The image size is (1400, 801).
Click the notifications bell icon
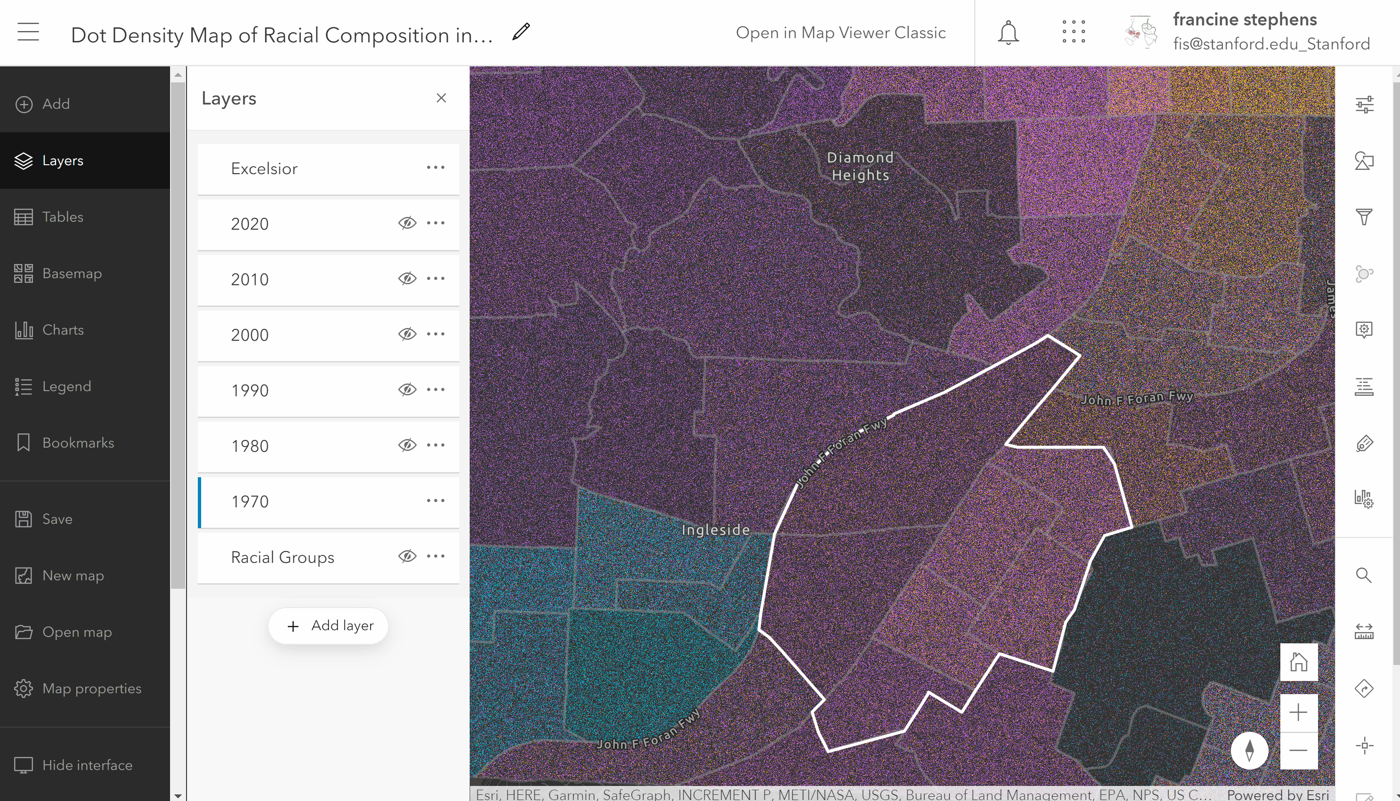[x=1008, y=32]
